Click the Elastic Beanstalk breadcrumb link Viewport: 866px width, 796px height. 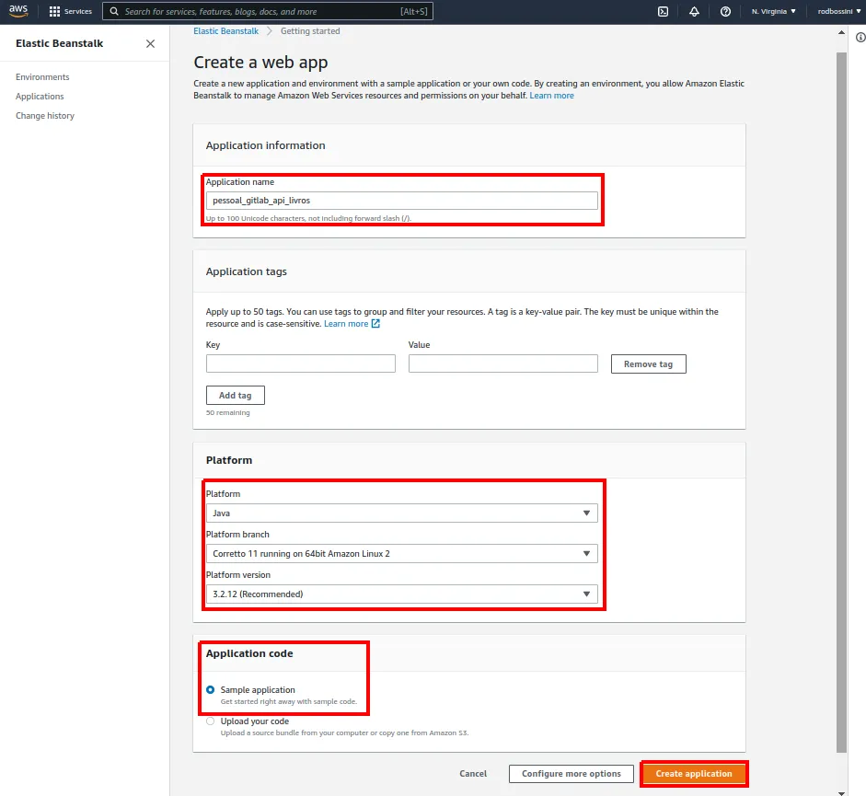point(225,31)
